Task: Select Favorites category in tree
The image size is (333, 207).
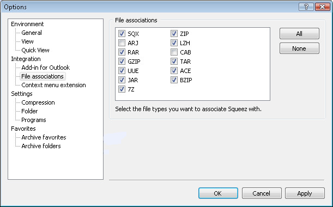Action: (23, 129)
